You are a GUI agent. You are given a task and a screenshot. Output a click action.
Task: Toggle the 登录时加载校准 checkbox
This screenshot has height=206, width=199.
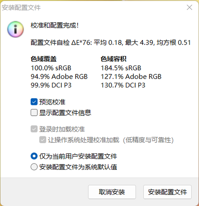pyautogui.click(x=34, y=129)
